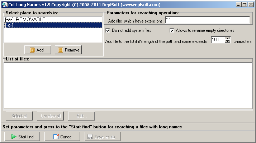Click the floppy disk Save results icon

click(90, 137)
